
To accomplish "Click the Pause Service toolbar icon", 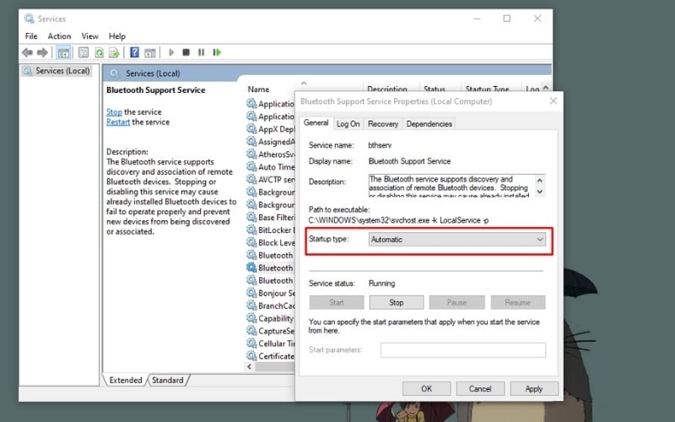I will click(201, 52).
